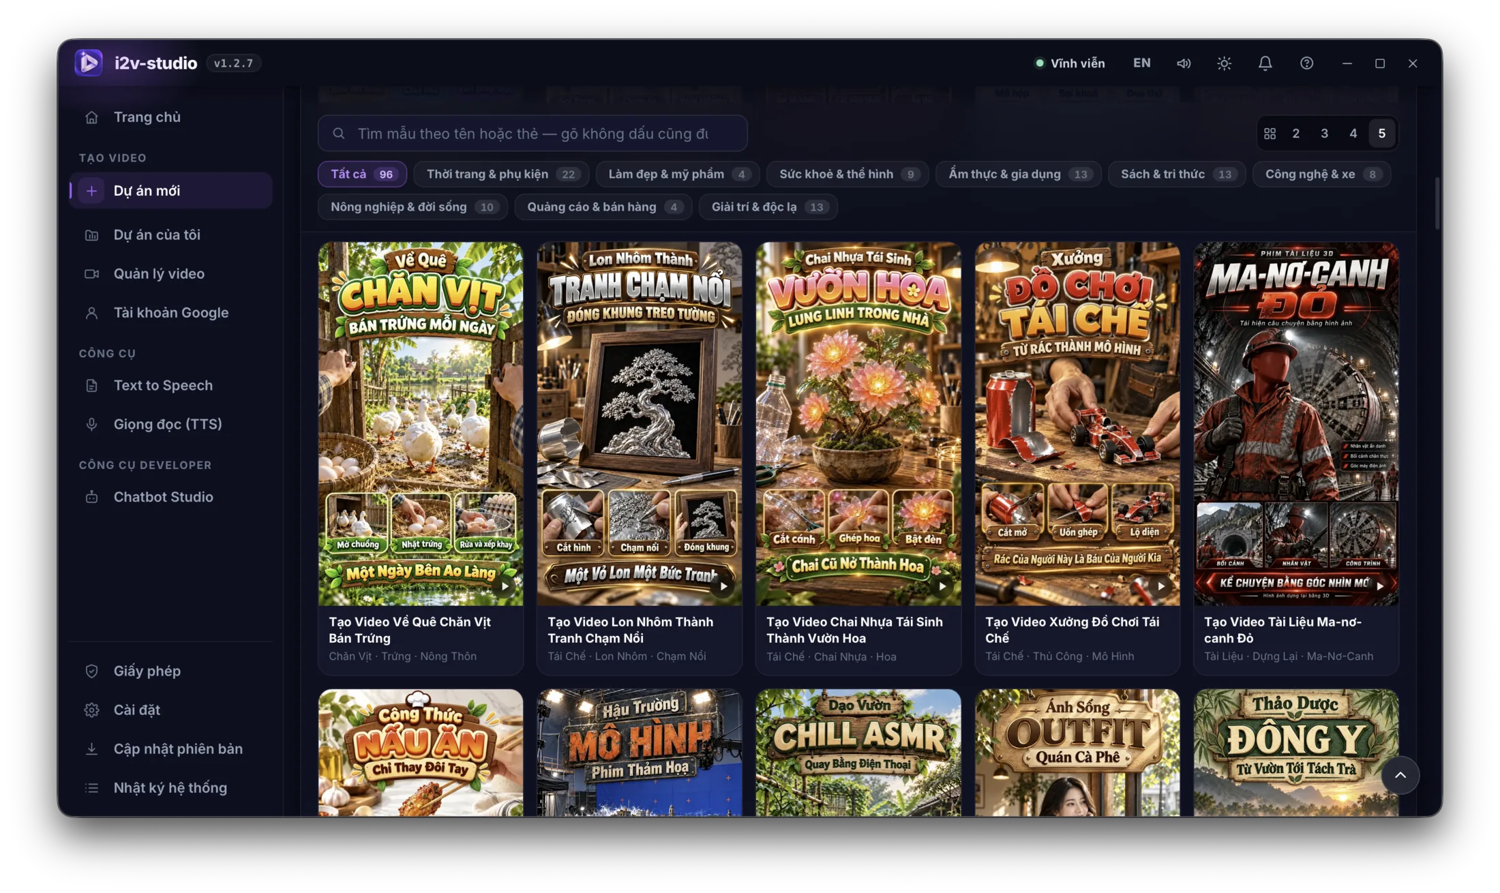Open Dự án mới from the sidebar
Screen dimensions: 1500x893
[x=170, y=191]
